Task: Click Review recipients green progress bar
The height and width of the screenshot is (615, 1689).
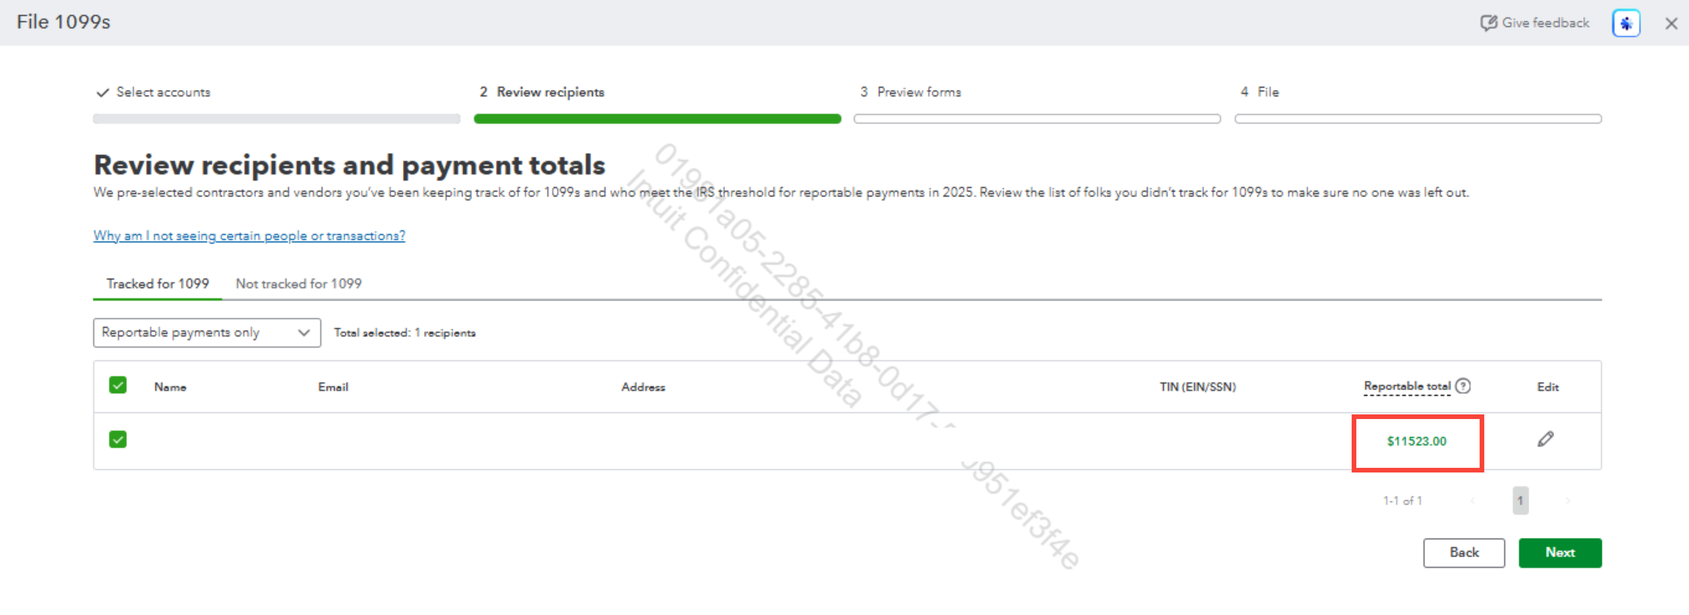Action: 657,119
